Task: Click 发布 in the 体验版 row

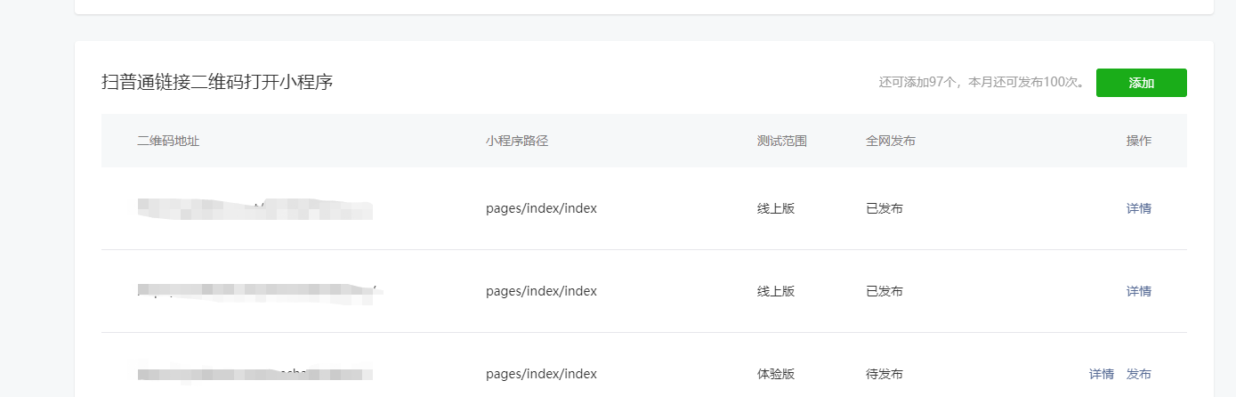Action: (x=1139, y=374)
